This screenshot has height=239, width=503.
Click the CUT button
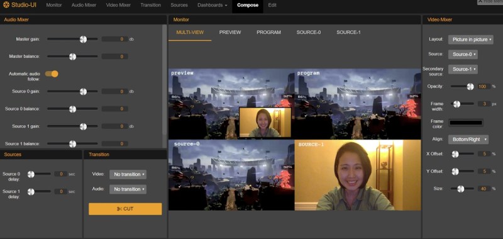pyautogui.click(x=125, y=209)
